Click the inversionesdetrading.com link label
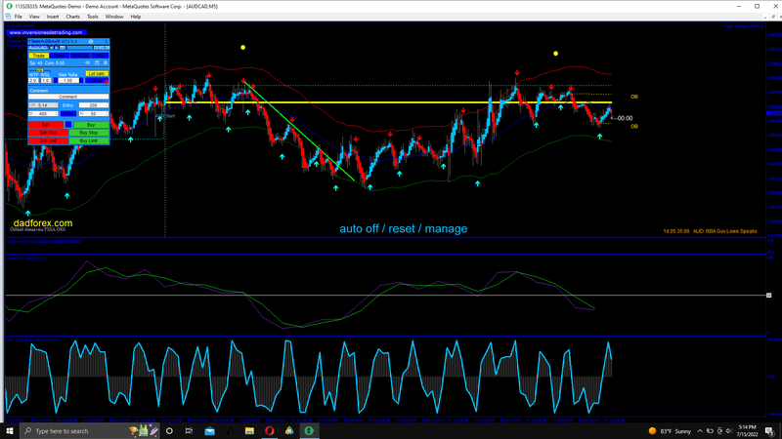This screenshot has width=782, height=439. tap(46, 32)
